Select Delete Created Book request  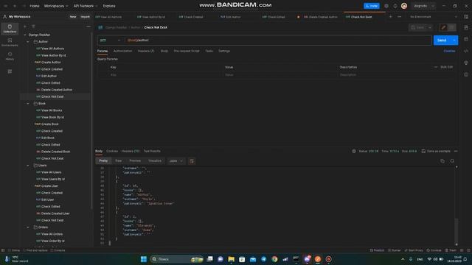(x=53, y=152)
